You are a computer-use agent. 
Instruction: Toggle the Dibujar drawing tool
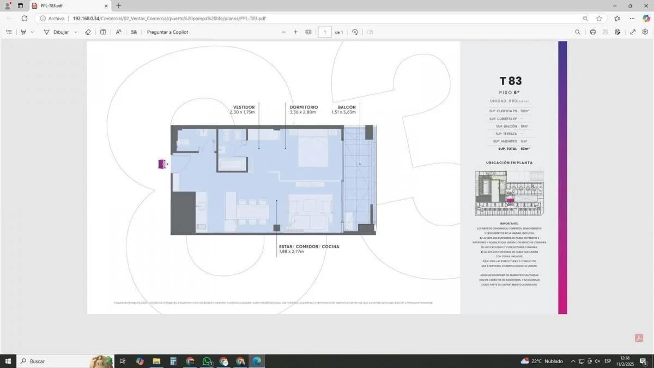point(56,32)
